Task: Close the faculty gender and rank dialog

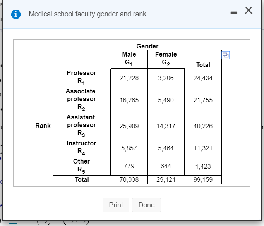Action: [249, 10]
